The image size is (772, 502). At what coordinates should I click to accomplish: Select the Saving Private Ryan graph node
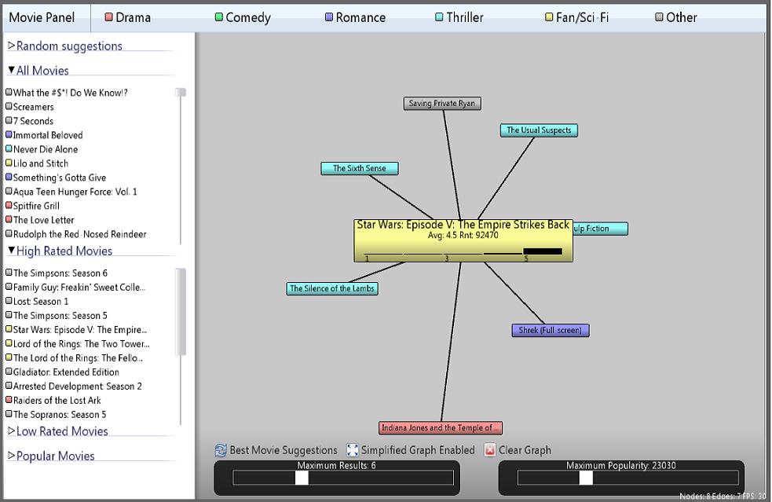click(442, 104)
